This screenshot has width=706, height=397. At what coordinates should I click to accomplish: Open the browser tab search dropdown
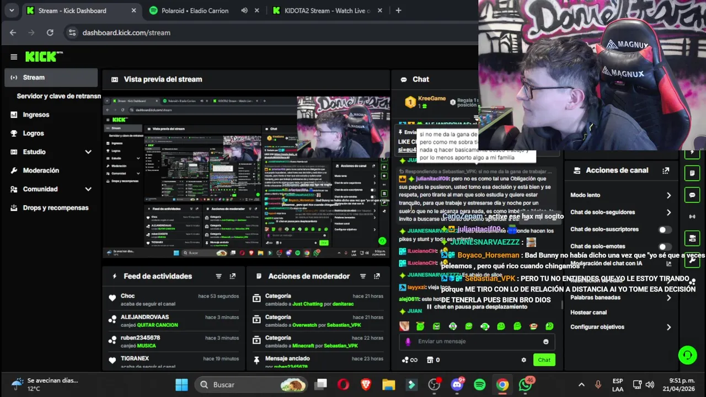pyautogui.click(x=12, y=10)
